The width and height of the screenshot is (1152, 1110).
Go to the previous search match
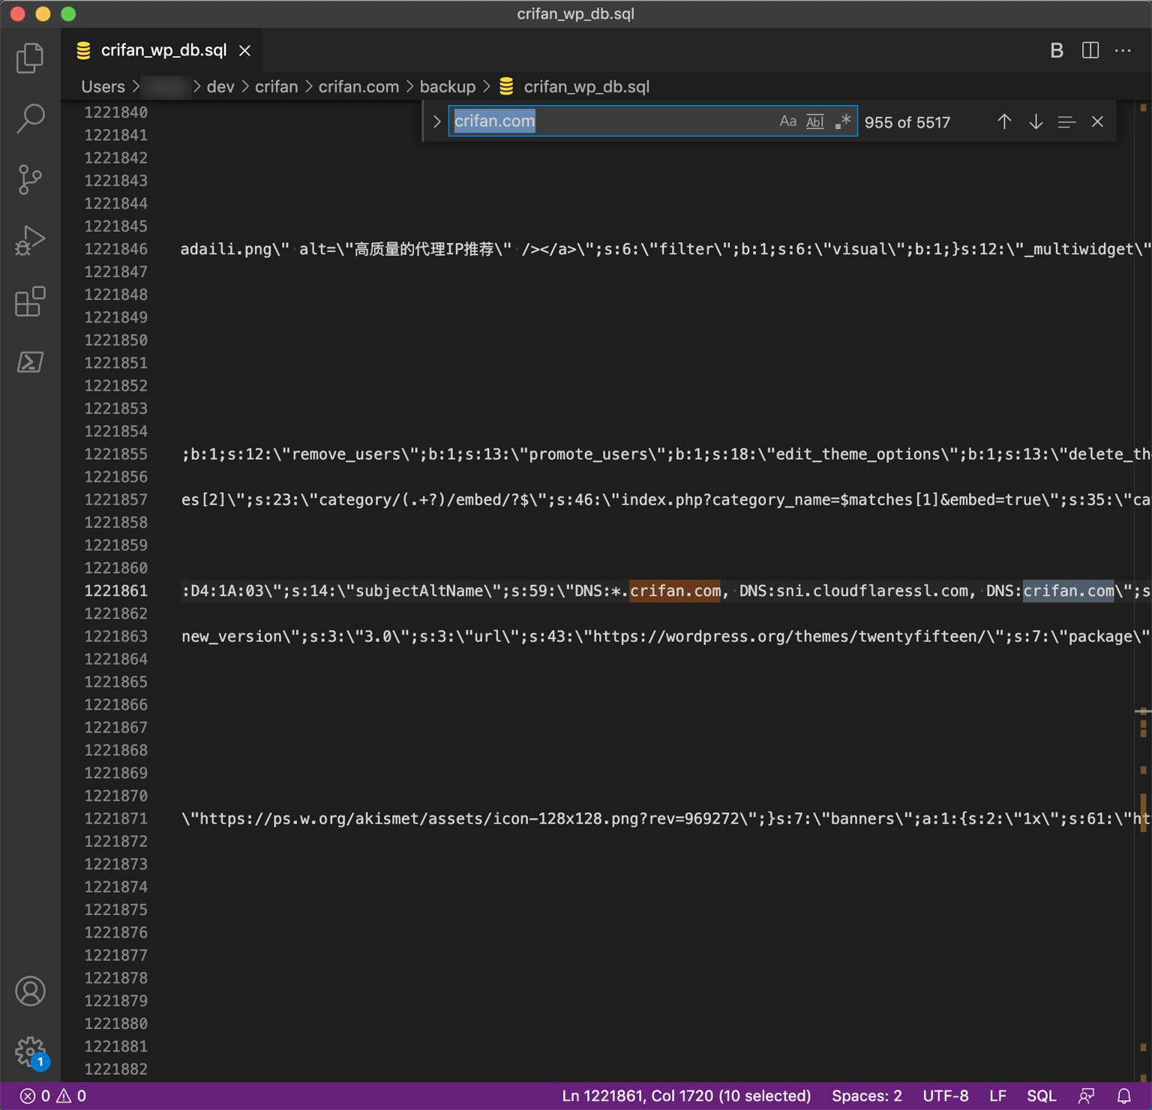[x=1004, y=121]
